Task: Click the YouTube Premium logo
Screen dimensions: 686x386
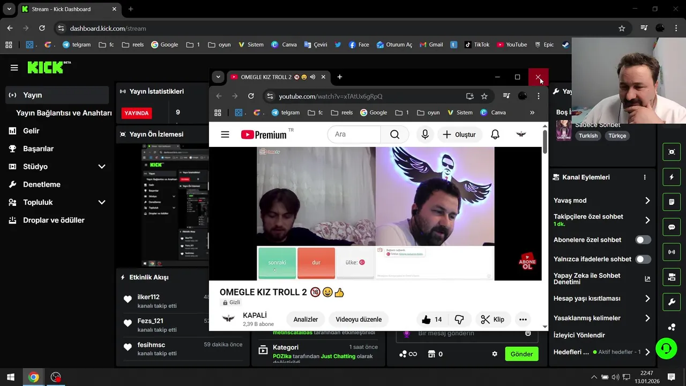Action: click(264, 135)
